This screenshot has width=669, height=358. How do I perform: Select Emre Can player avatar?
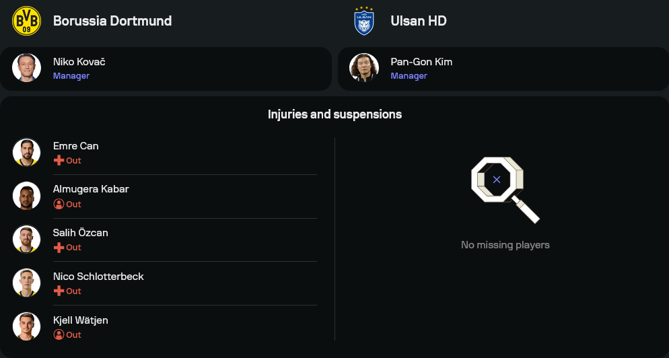tap(26, 152)
